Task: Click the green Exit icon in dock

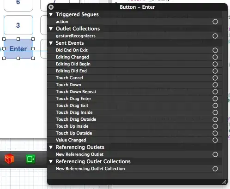Action: (30, 159)
